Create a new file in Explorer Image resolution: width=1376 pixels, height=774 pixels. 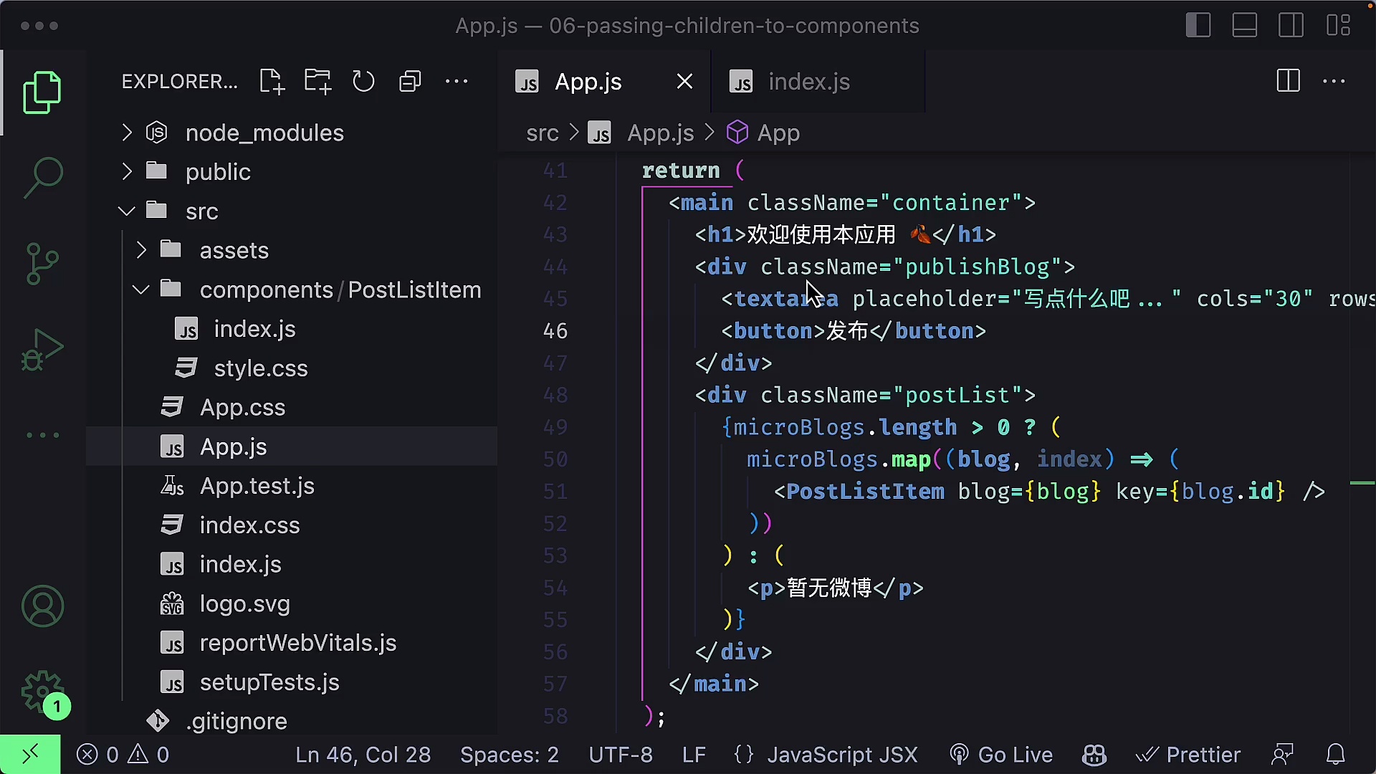(x=272, y=82)
